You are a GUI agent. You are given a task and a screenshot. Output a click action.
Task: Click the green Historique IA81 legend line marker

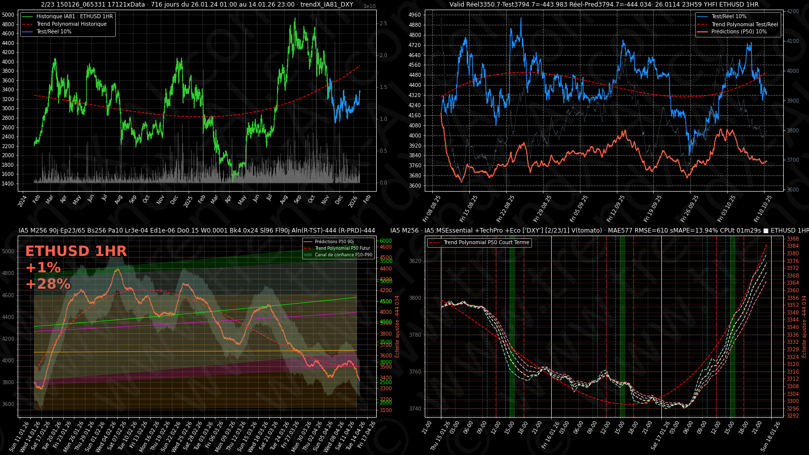point(27,17)
